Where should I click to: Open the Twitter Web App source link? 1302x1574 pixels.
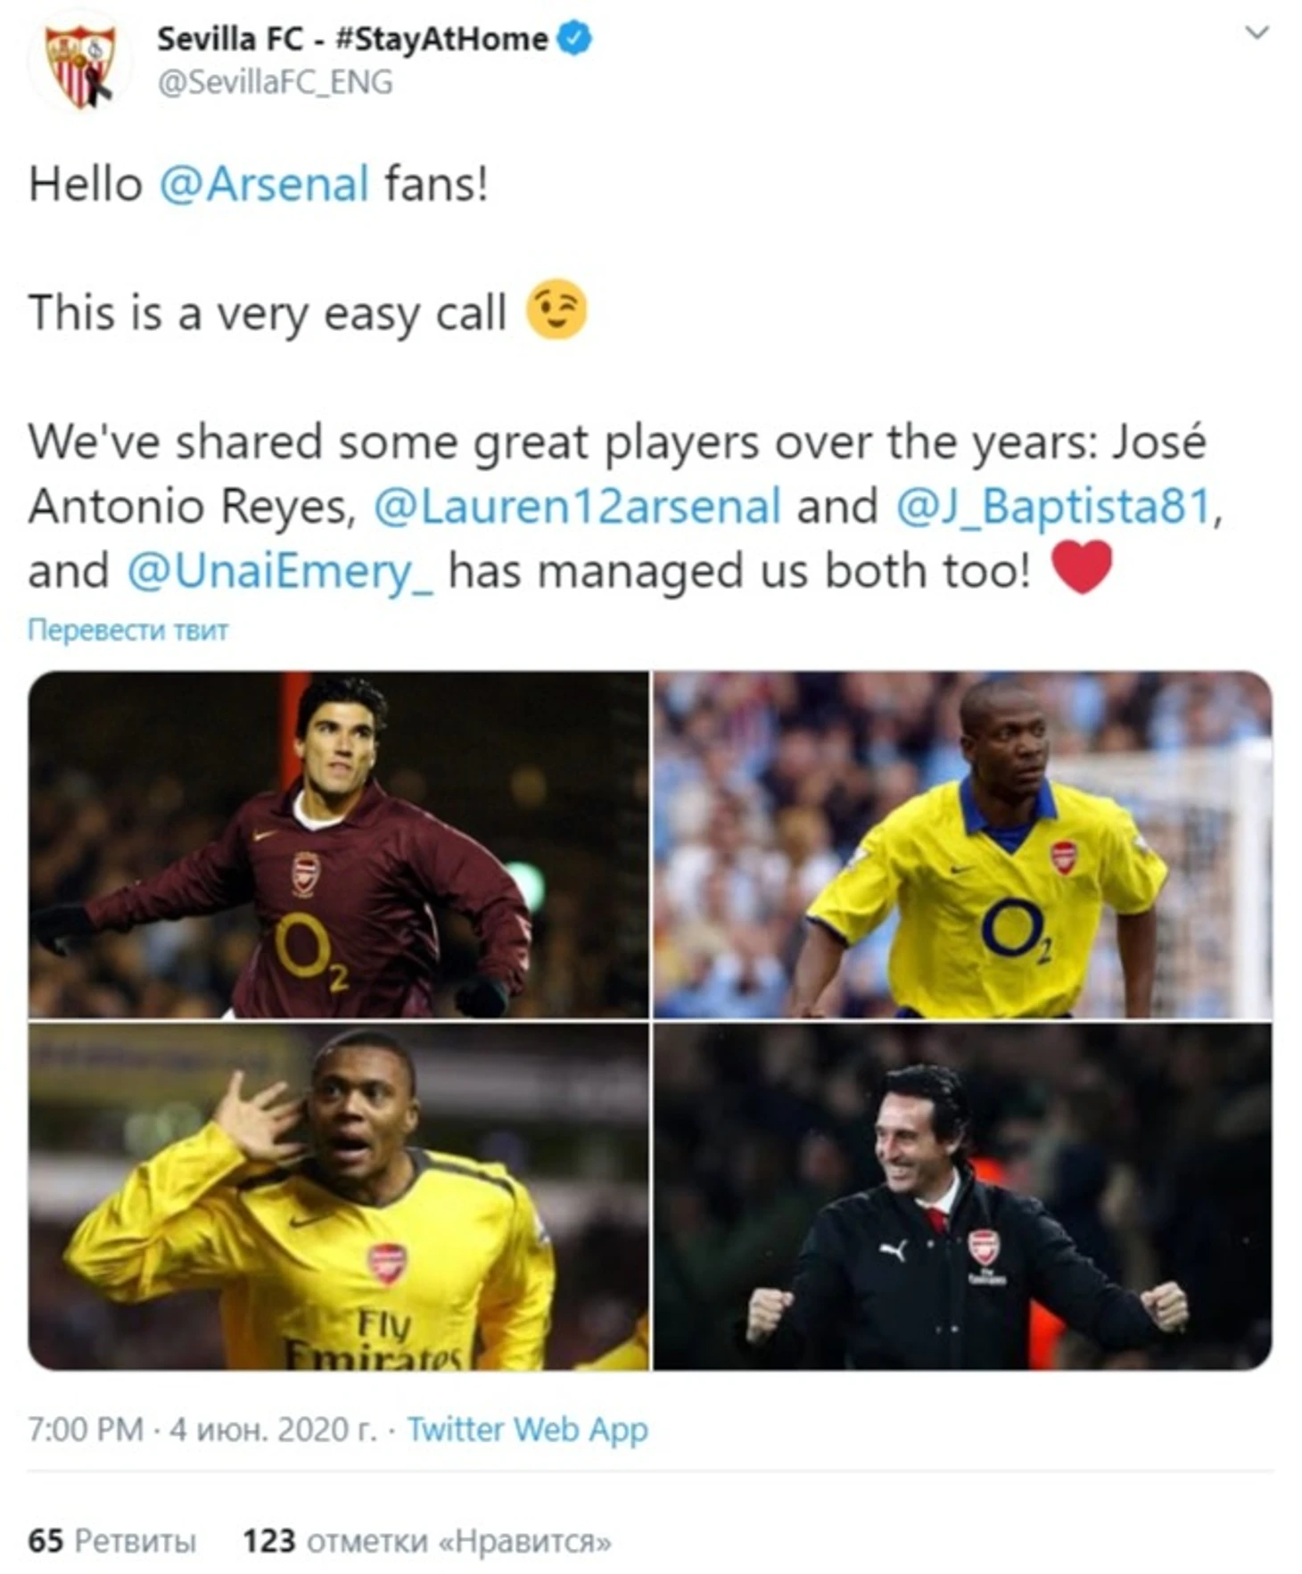point(528,1429)
